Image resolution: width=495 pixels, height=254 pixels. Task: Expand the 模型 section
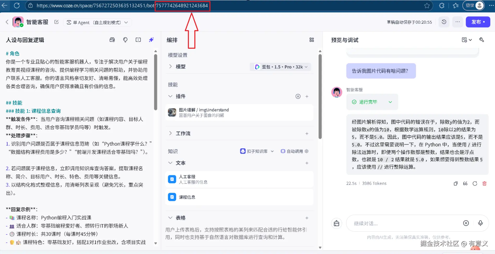pos(170,67)
